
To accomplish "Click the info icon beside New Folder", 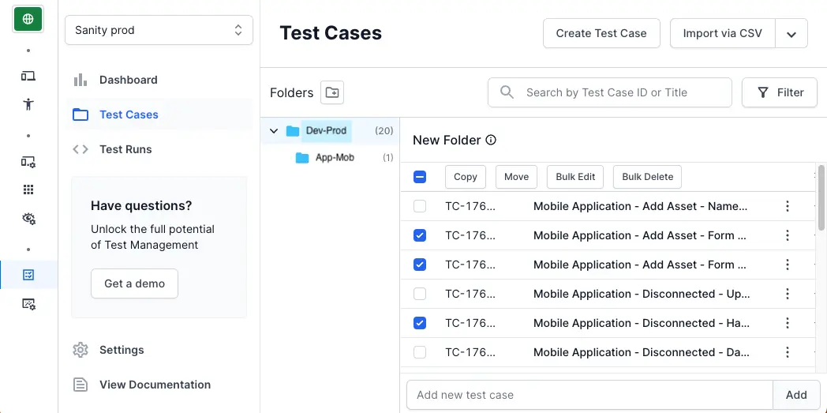I will pos(491,140).
